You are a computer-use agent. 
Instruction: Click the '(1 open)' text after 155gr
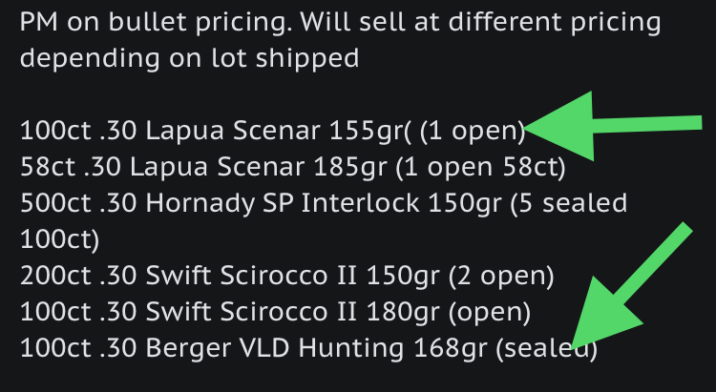tap(473, 131)
